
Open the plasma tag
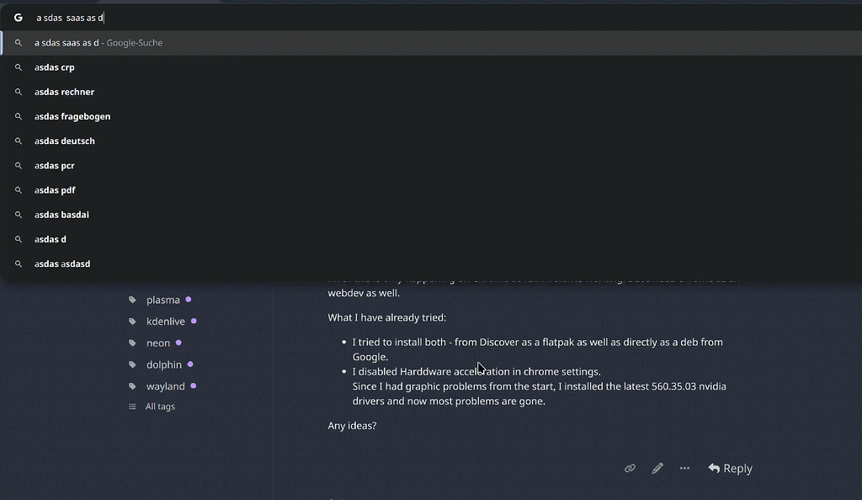[x=163, y=300]
